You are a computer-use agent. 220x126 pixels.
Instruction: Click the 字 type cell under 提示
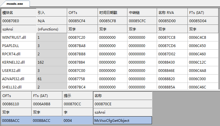pos(77,112)
